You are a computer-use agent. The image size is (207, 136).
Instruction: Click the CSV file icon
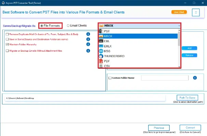pyautogui.click(x=101, y=66)
